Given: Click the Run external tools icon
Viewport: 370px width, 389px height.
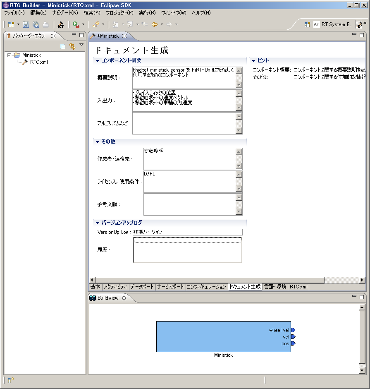Looking at the screenshot, I should [76, 24].
